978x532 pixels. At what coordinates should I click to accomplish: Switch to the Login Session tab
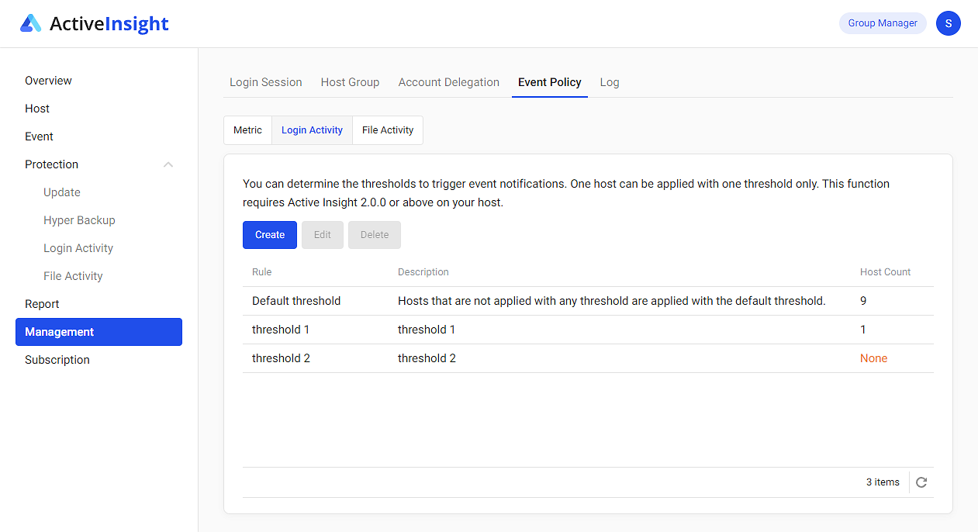[x=265, y=81]
